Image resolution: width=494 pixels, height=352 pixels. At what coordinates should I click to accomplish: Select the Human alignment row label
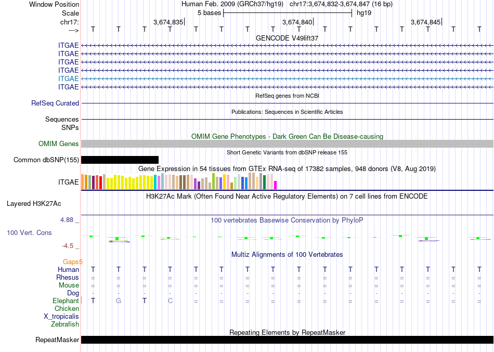pos(68,269)
